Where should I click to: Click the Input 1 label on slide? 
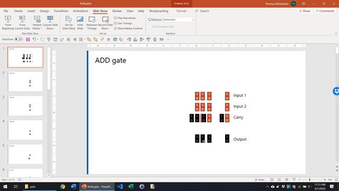239,95
